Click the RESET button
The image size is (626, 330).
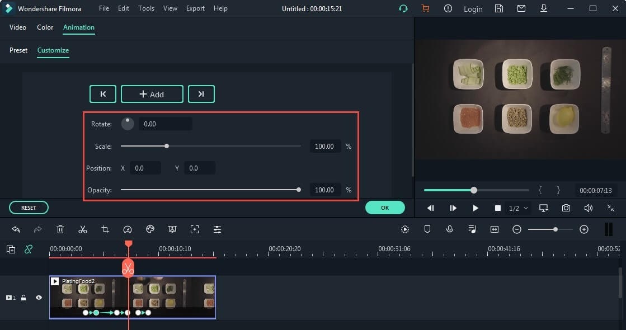[x=29, y=208]
